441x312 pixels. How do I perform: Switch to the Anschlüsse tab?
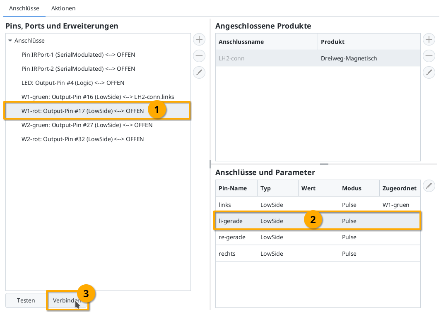point(24,8)
